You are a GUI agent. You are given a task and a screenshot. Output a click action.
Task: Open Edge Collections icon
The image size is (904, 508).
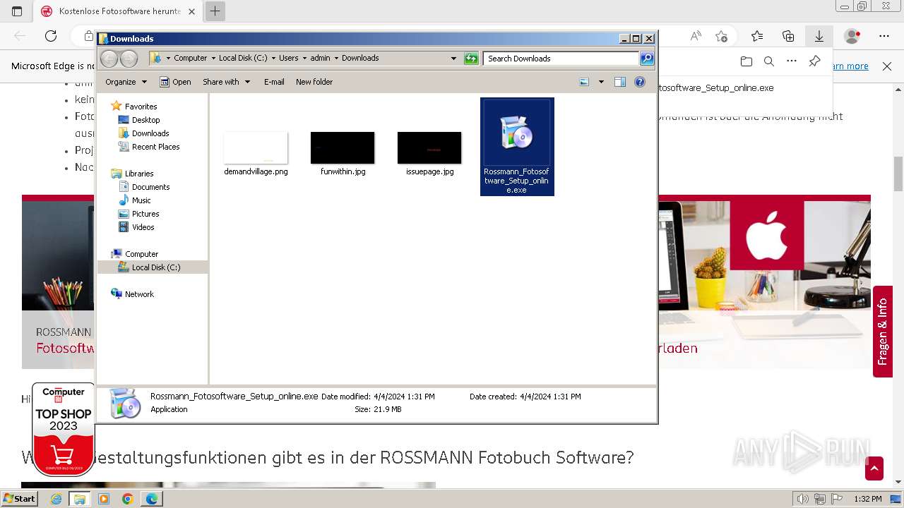click(x=788, y=36)
